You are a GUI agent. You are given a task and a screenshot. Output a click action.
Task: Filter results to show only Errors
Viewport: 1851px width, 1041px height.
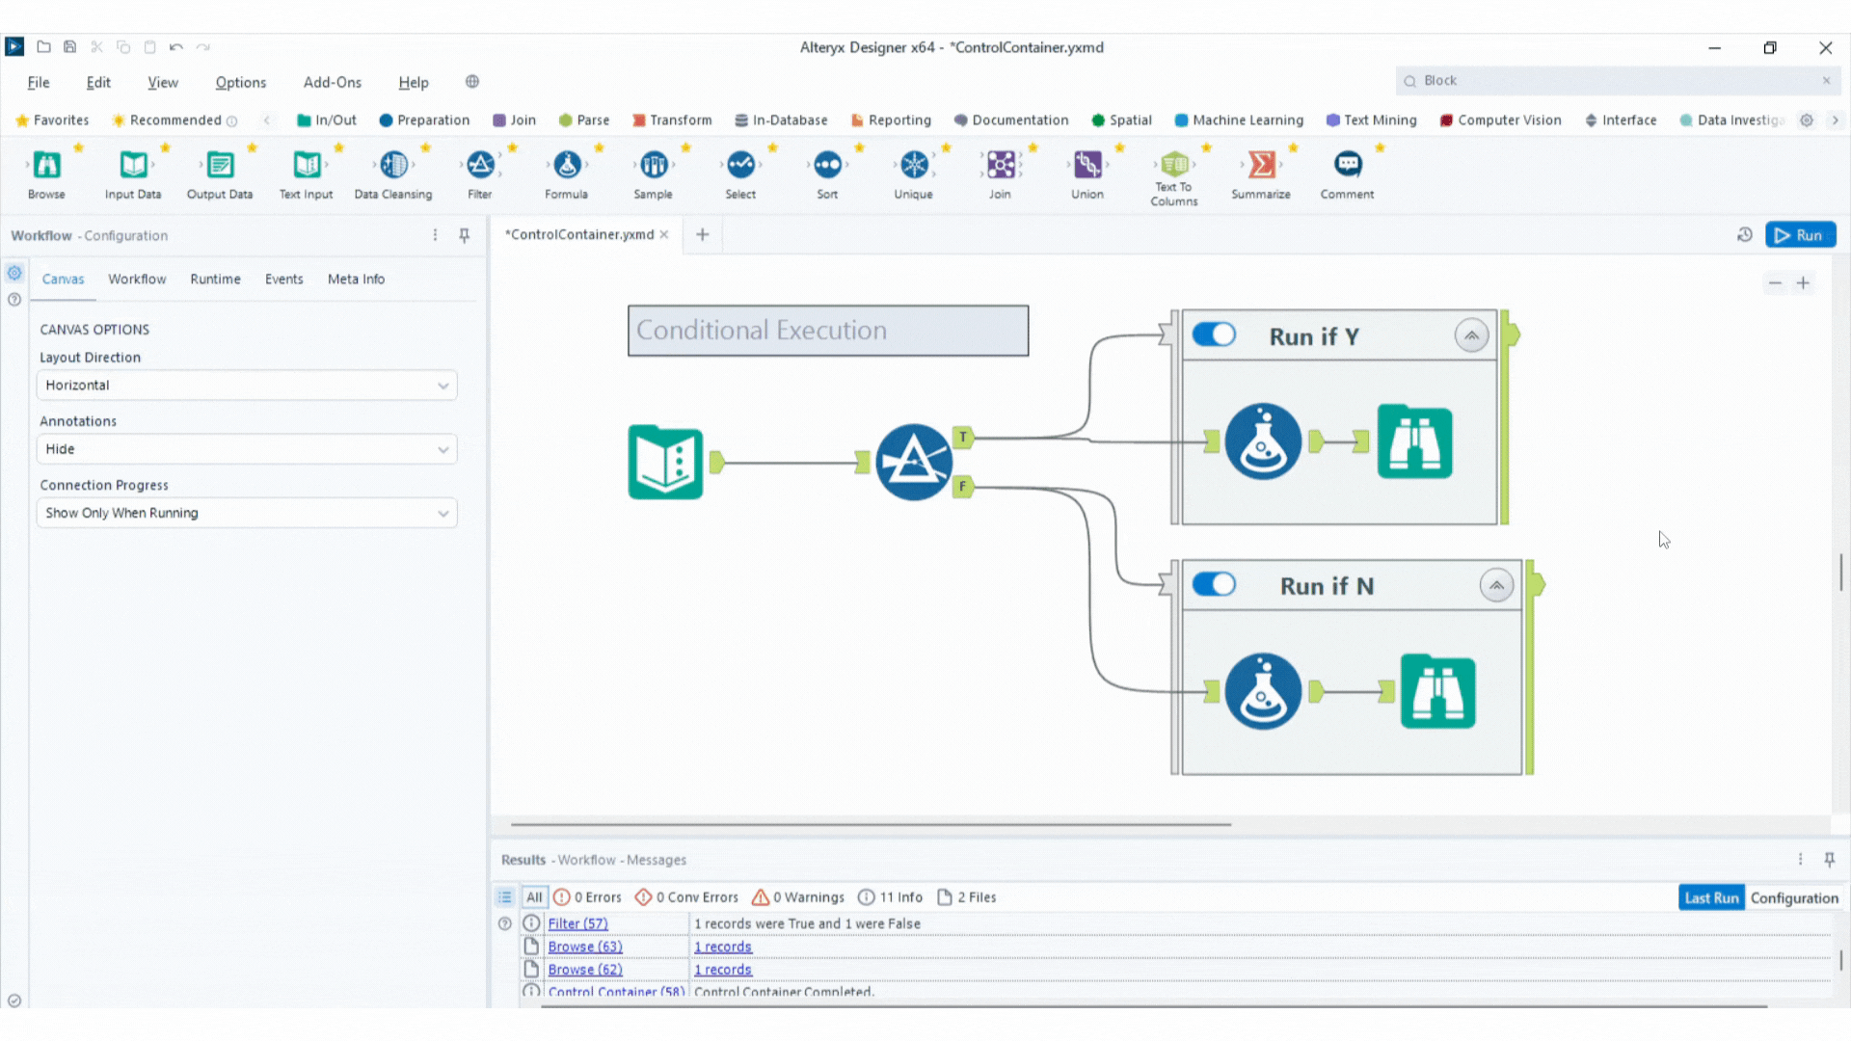pos(587,896)
